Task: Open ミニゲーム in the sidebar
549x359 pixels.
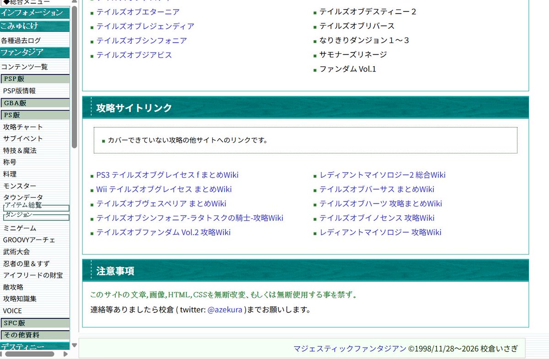Action: pyautogui.click(x=20, y=228)
